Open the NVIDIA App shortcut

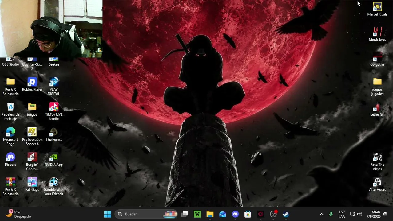click(x=54, y=160)
